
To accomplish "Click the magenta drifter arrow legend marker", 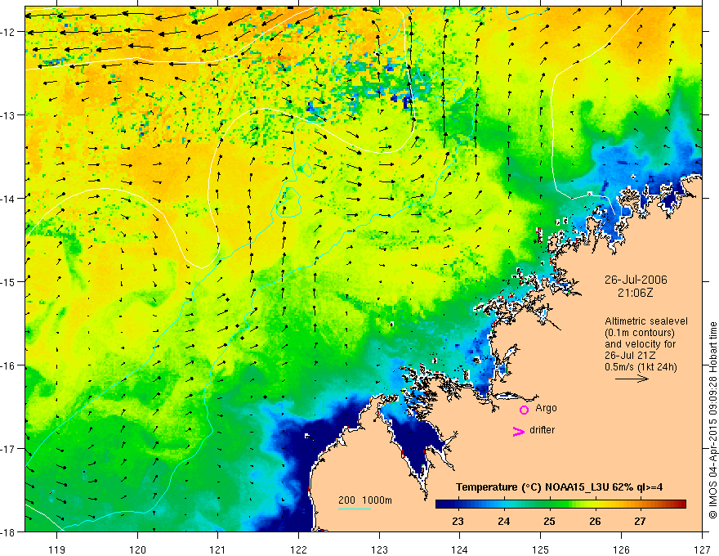I will 519,431.
